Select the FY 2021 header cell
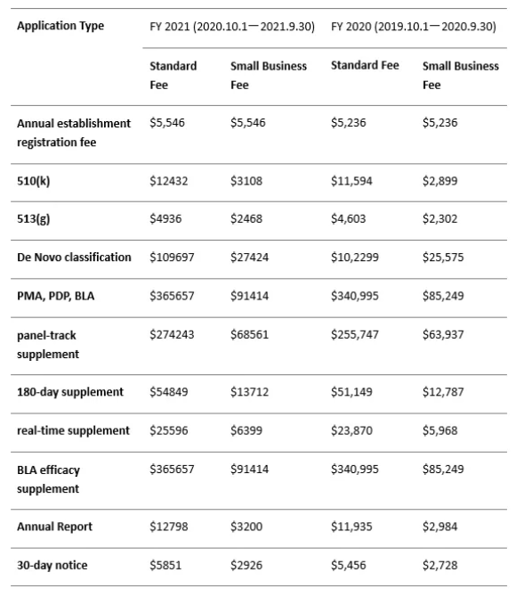Image resolution: width=516 pixels, height=597 pixels. pyautogui.click(x=232, y=27)
